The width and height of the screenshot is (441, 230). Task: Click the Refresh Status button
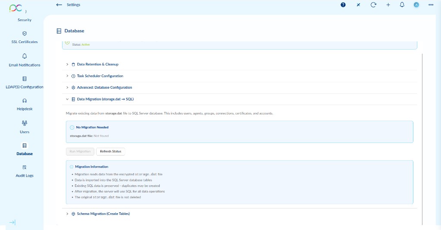[110, 151]
